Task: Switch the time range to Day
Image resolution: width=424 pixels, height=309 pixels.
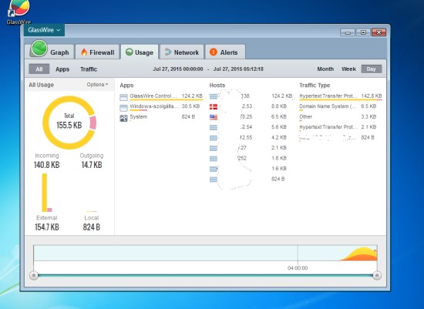Action: click(372, 69)
